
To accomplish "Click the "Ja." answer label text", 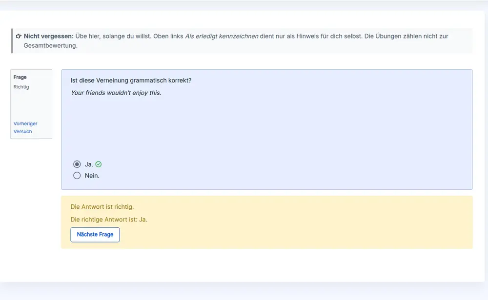I will 89,164.
